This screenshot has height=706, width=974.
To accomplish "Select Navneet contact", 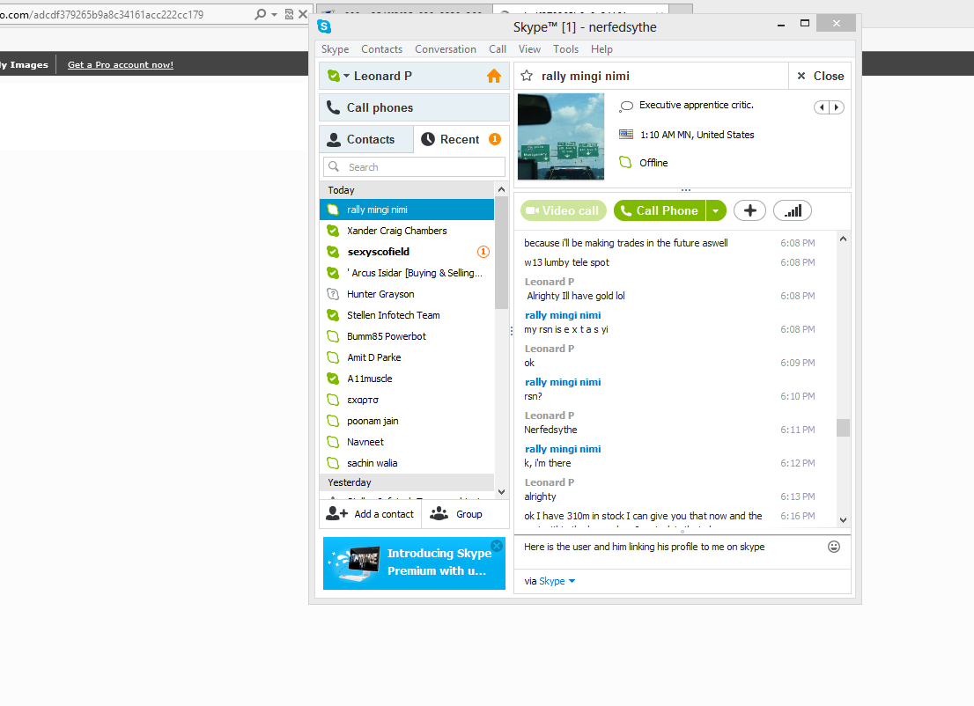I will (407, 442).
